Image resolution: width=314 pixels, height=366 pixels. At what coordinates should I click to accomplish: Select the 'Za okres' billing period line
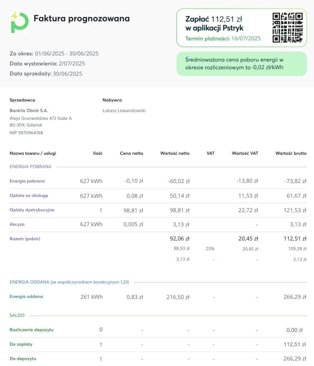pyautogui.click(x=54, y=54)
